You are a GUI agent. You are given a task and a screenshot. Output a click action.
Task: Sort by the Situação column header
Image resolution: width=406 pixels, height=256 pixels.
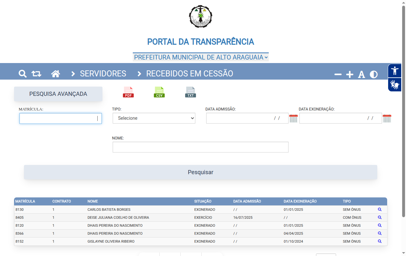pyautogui.click(x=203, y=201)
